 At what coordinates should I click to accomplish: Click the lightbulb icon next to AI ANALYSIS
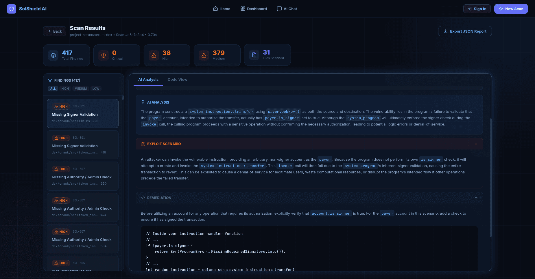143,102
